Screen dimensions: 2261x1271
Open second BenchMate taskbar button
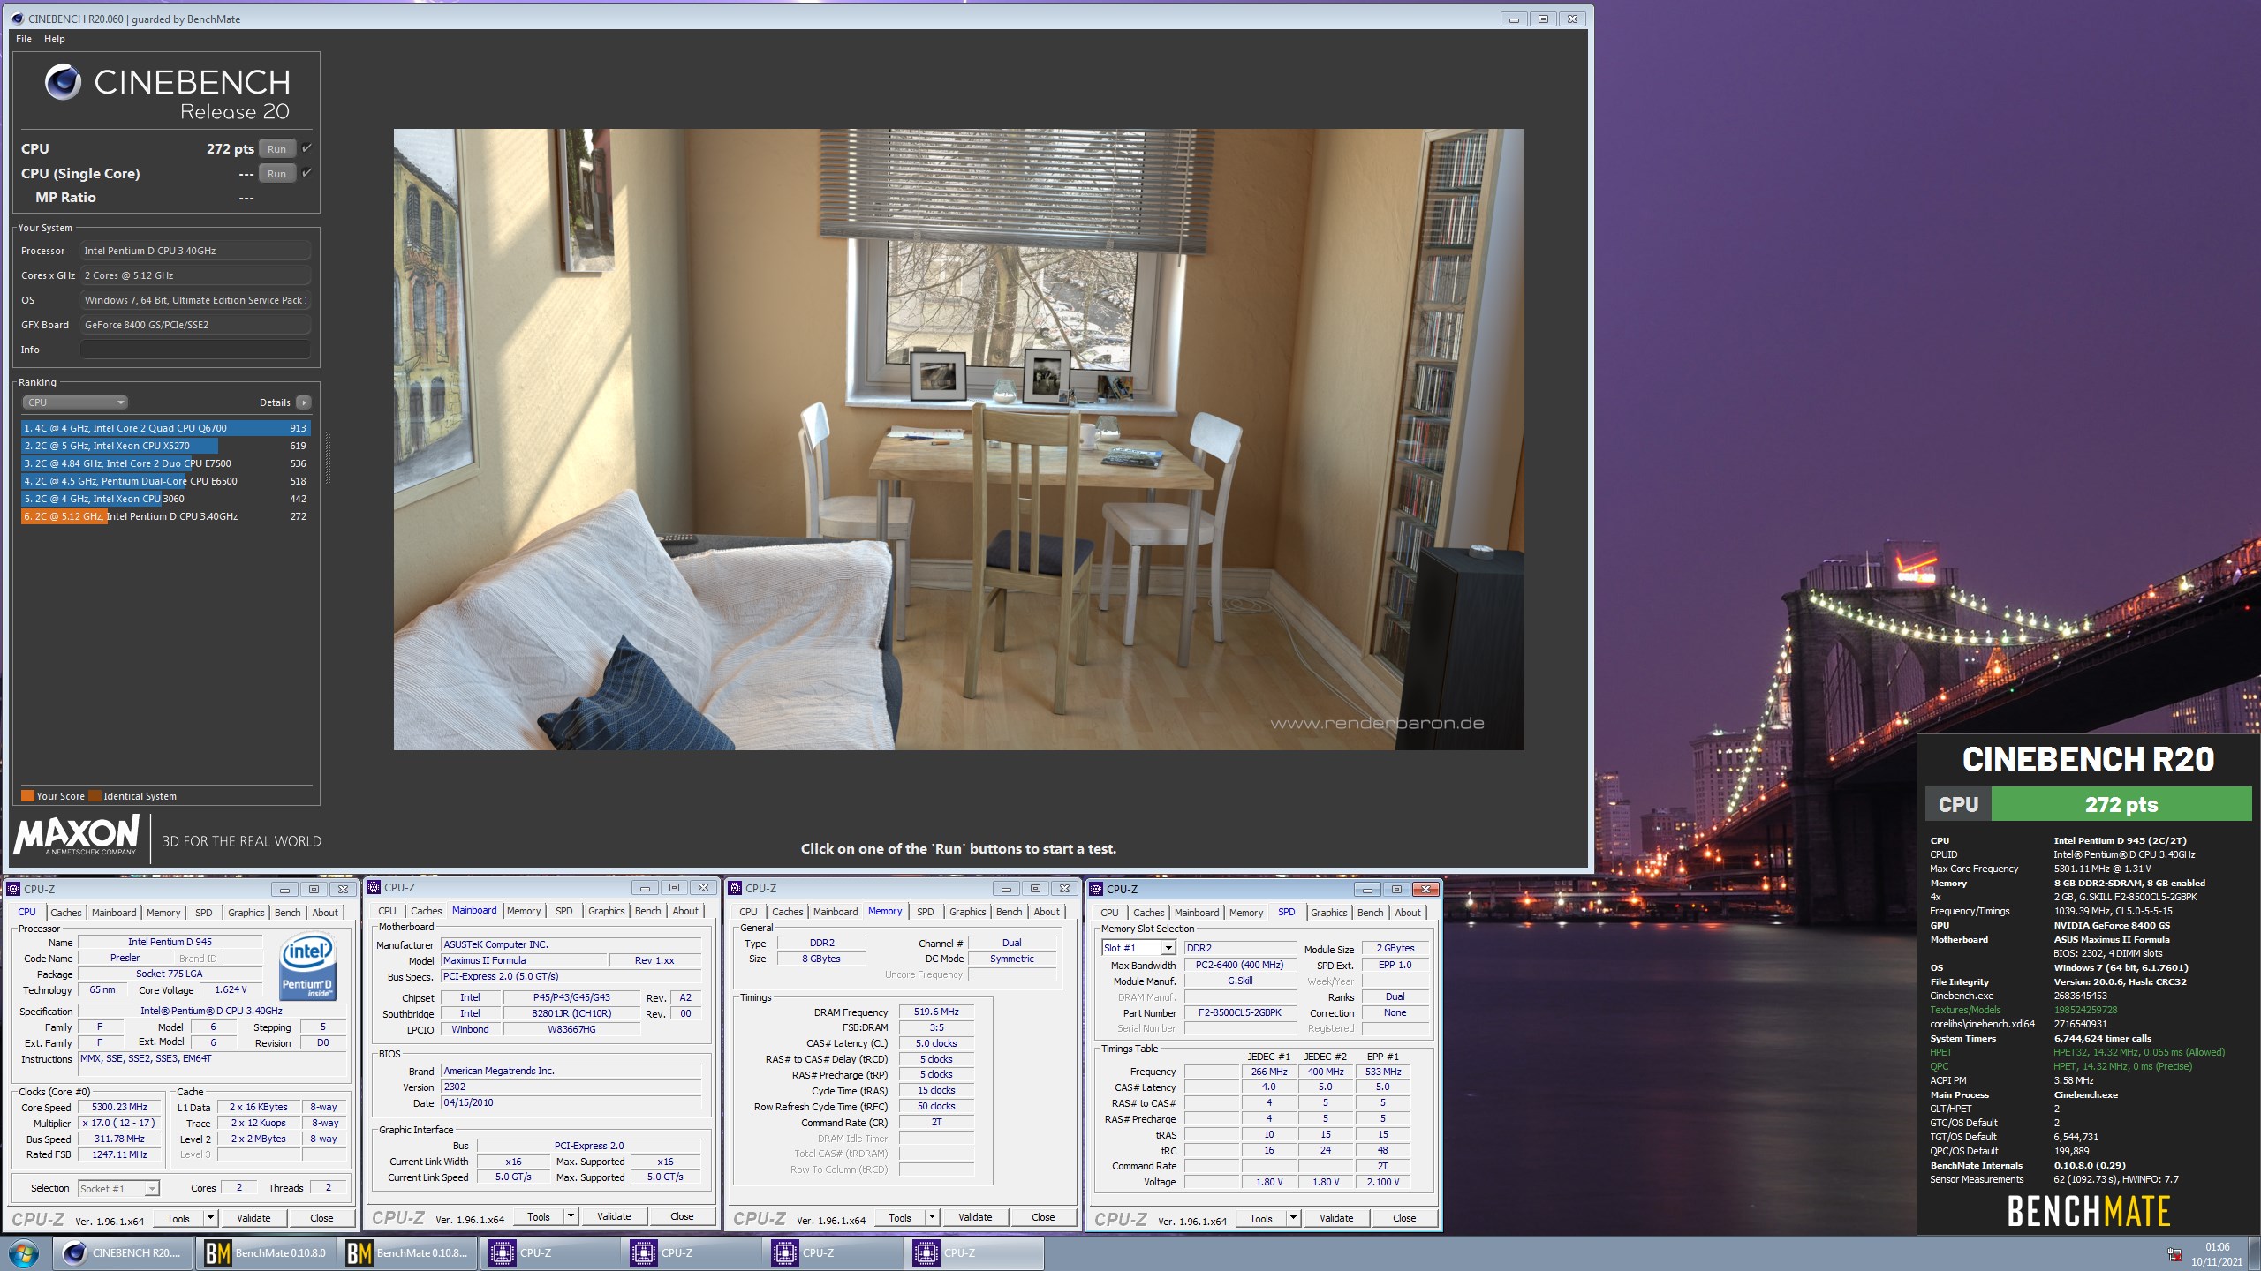click(x=407, y=1253)
